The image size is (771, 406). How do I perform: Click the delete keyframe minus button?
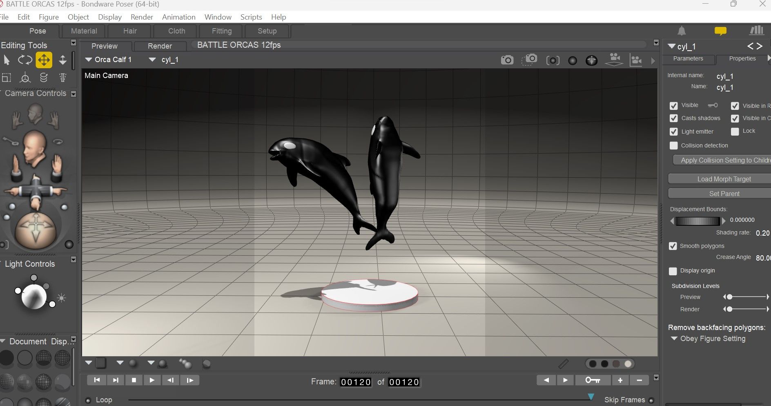(x=639, y=380)
